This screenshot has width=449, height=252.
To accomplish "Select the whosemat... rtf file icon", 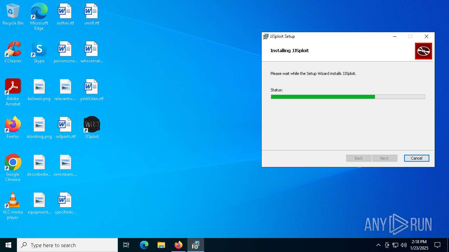I will (x=92, y=52).
